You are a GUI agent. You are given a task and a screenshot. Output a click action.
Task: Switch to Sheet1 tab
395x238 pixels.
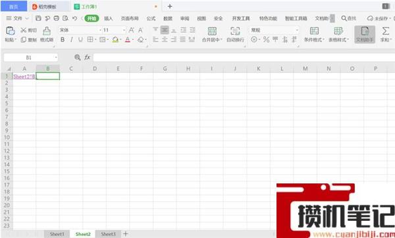coord(57,234)
